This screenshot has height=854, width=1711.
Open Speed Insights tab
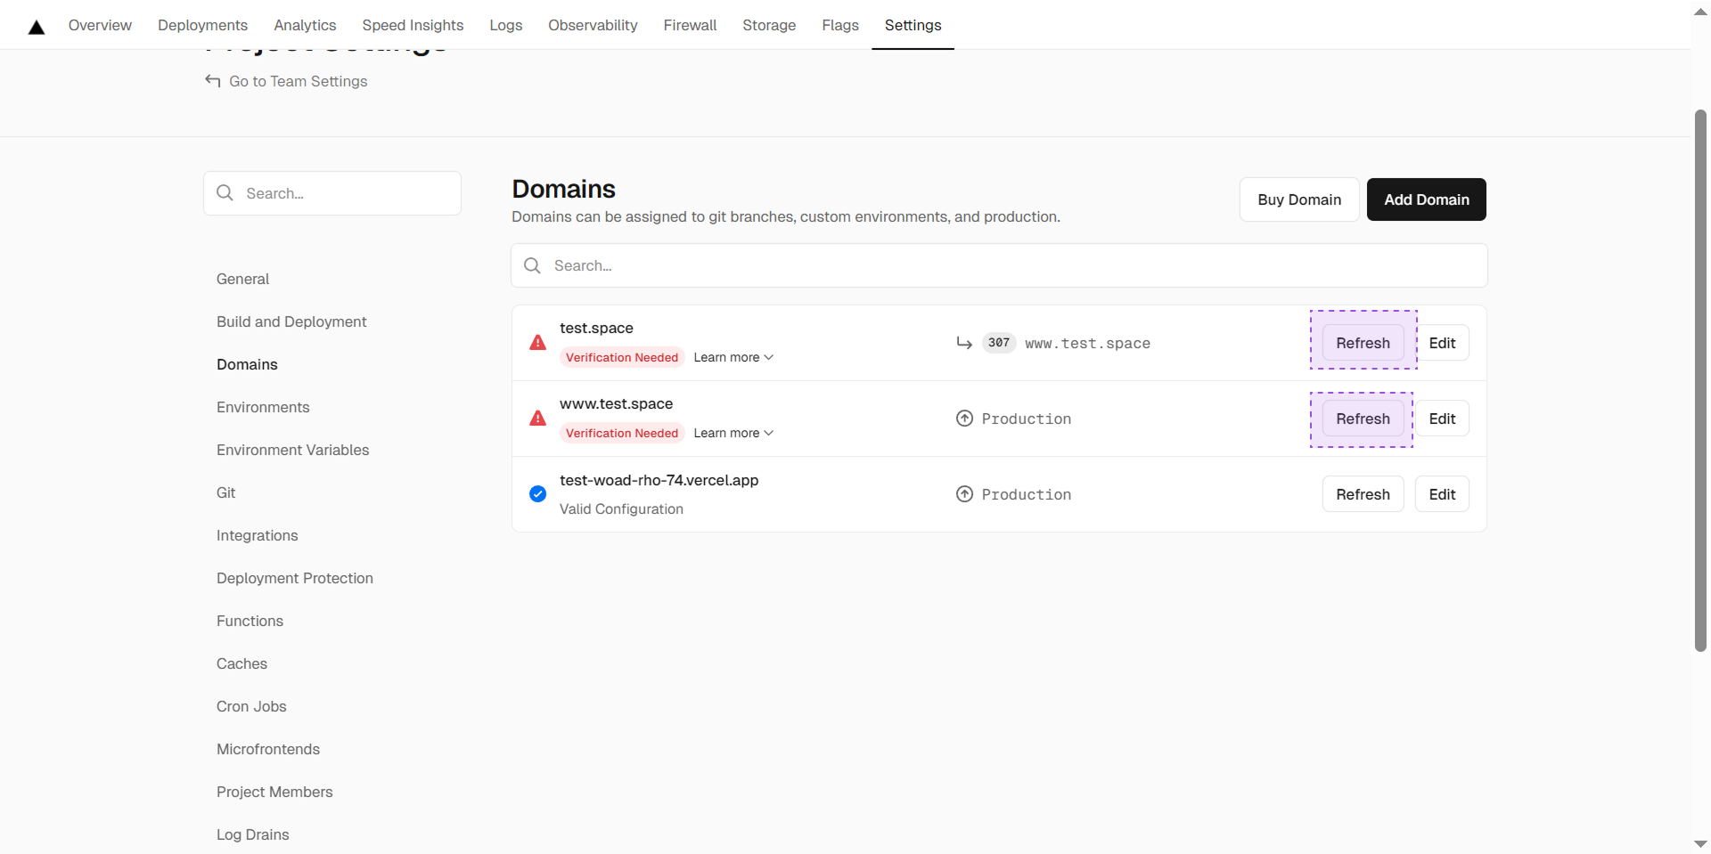coord(413,25)
